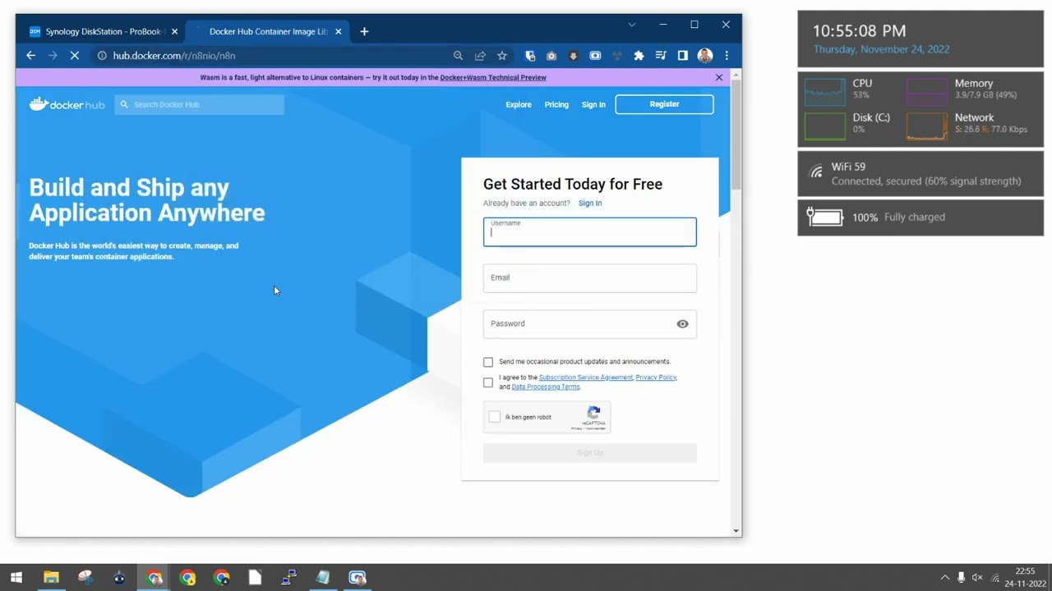The width and height of the screenshot is (1052, 591).
Task: Click the WiFi 59 connection status widget
Action: pyautogui.click(x=920, y=173)
